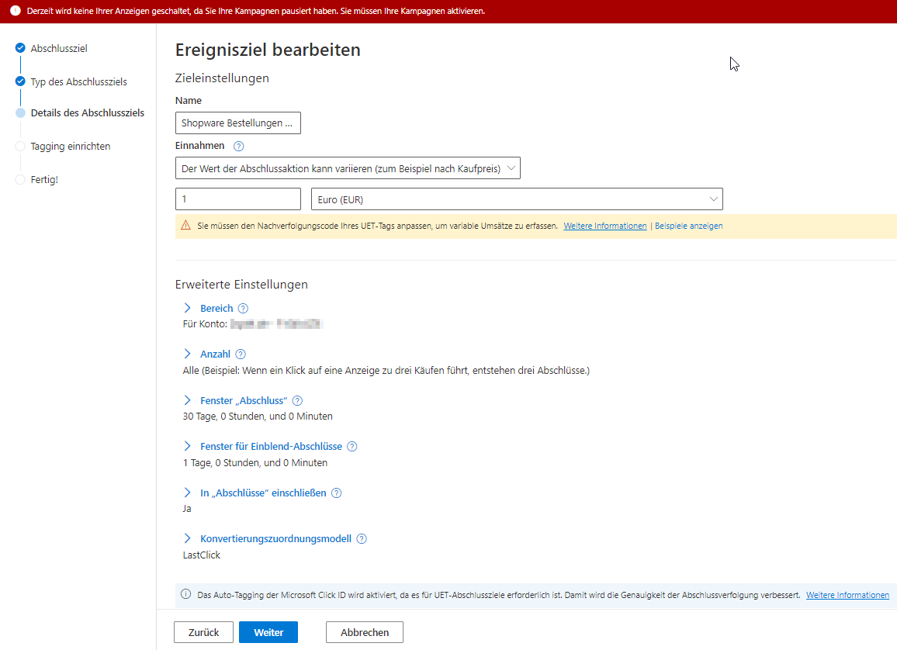Click the 'Für Konto:' label text
The image size is (897, 650).
click(x=206, y=324)
